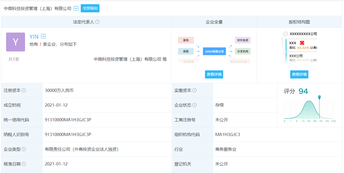344x173 pixels.
Task: Click the red icon beside XXX shareholder
Action: click(x=302, y=43)
